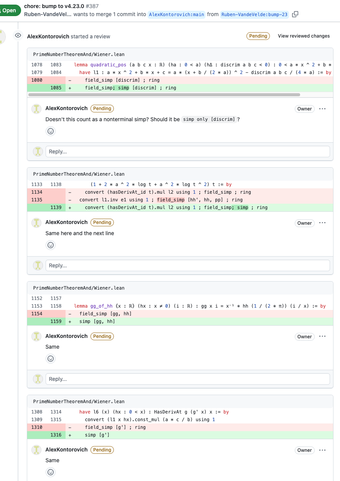Open the AlexKontorovich:main base branch link
The height and width of the screenshot is (481, 340).
coord(176,15)
